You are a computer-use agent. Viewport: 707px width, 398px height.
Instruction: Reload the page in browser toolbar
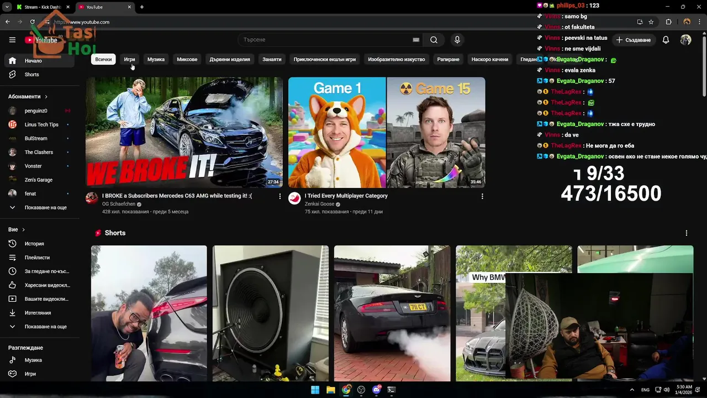click(33, 22)
